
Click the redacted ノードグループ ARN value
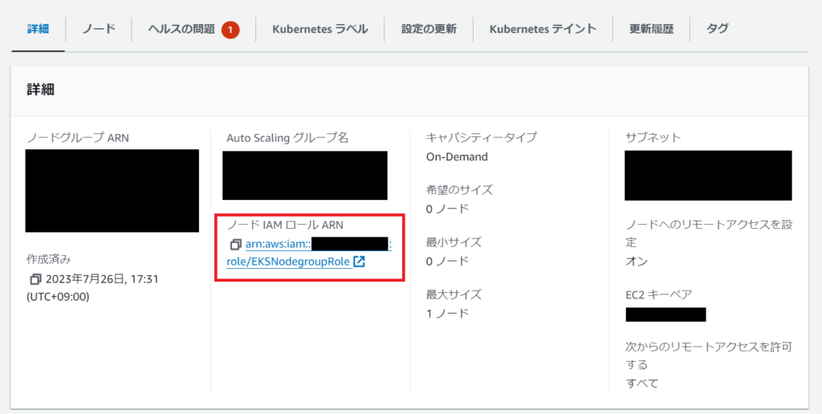(112, 191)
